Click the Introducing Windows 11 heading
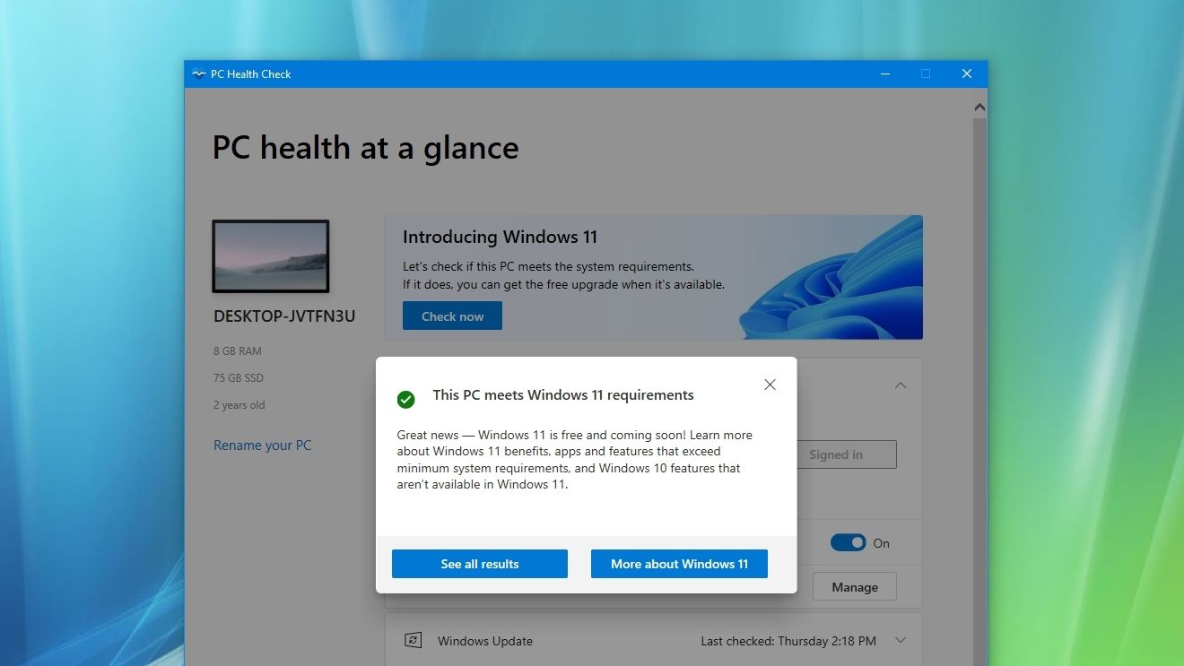Image resolution: width=1184 pixels, height=666 pixels. click(500, 238)
